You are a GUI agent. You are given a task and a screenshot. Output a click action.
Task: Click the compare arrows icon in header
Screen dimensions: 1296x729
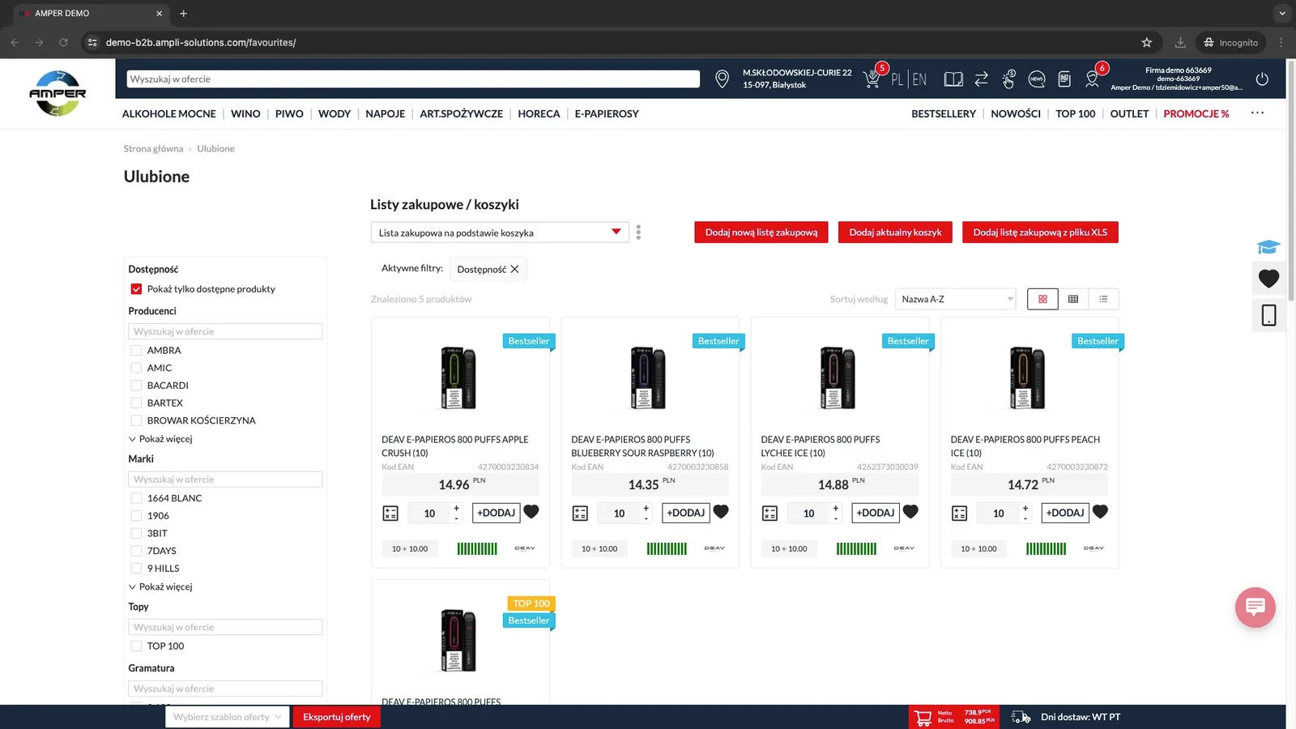981,79
